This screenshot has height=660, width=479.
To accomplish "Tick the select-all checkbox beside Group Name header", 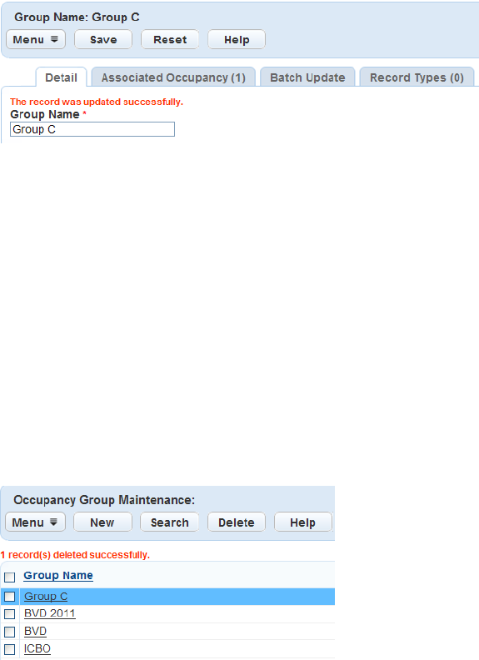I will [x=10, y=577].
